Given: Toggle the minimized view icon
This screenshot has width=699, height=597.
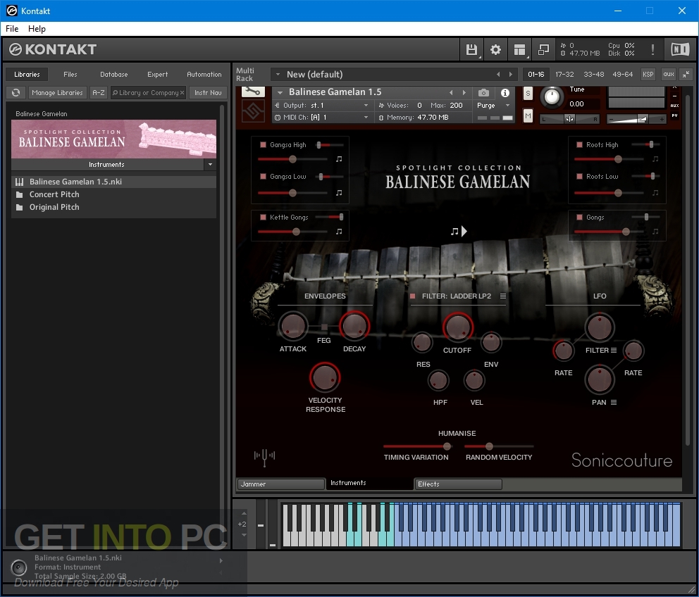Looking at the screenshot, I should 543,49.
